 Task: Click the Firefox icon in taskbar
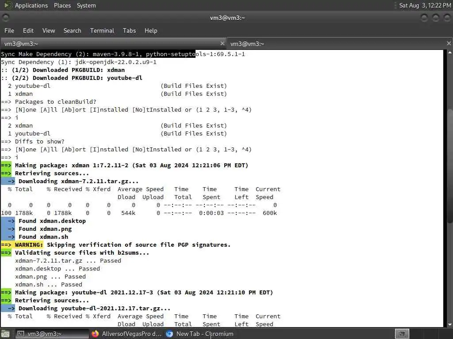coord(95,334)
